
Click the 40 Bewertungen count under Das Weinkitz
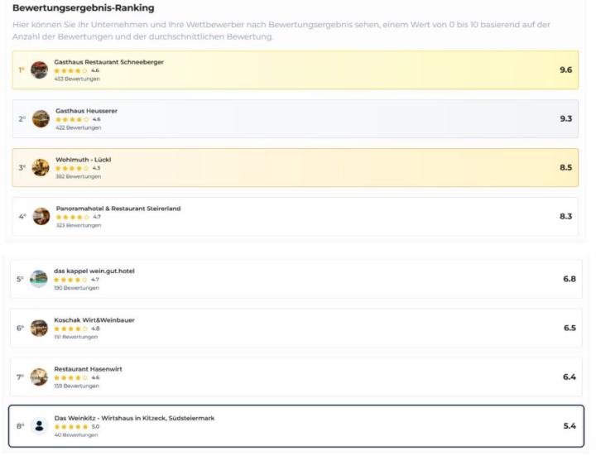point(76,435)
